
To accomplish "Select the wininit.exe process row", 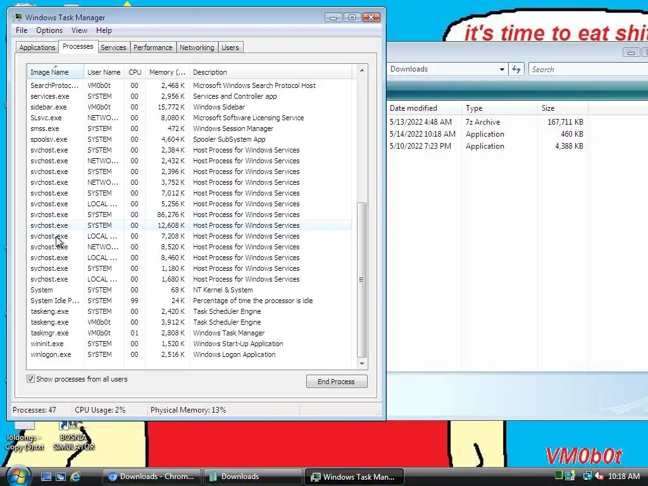I will (x=189, y=344).
